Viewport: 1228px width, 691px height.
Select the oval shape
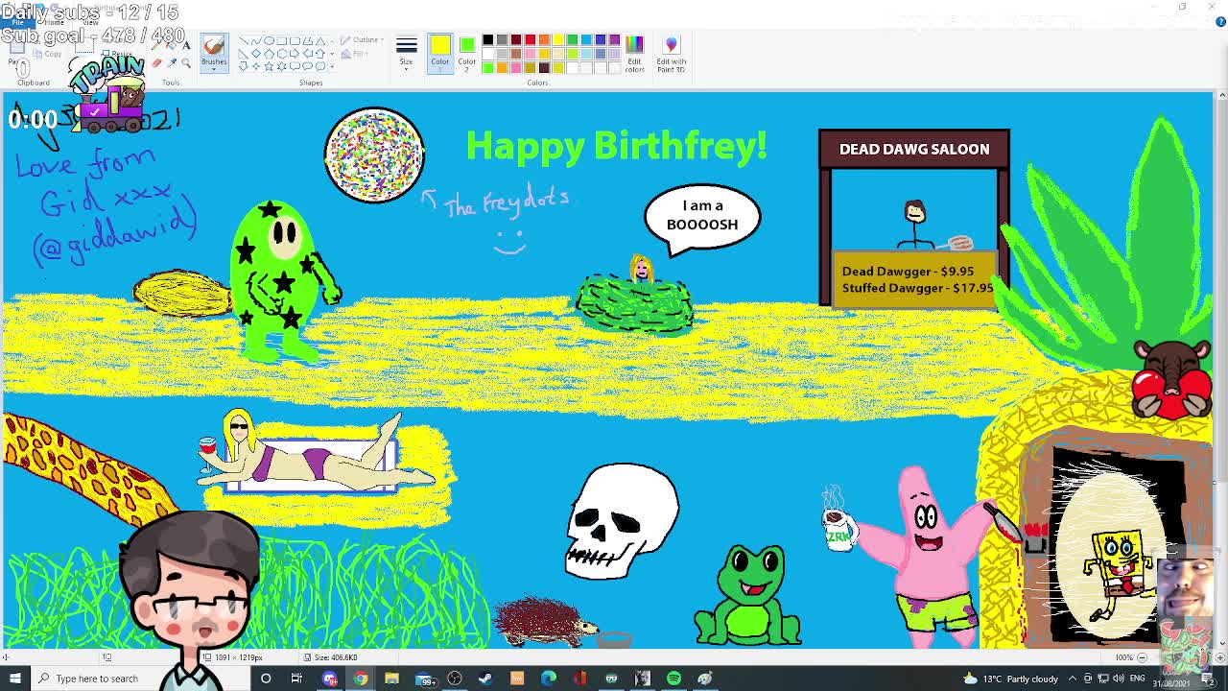(269, 41)
